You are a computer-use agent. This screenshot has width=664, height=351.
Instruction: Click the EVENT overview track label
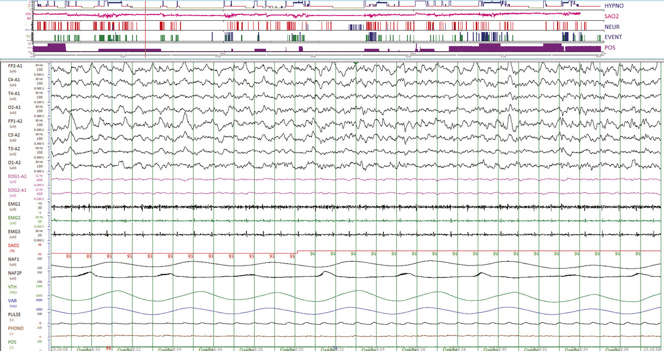[613, 37]
